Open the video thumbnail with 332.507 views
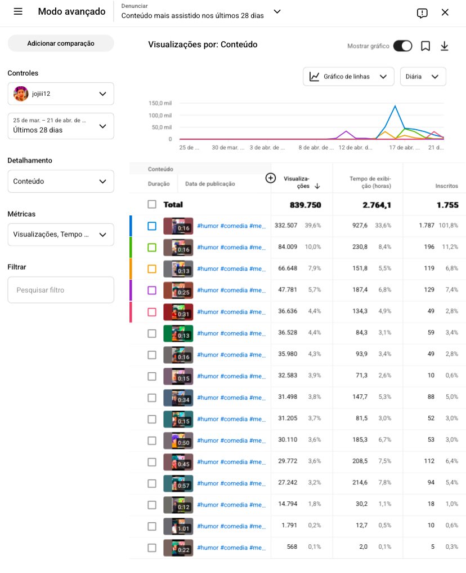Image resolution: width=466 pixels, height=573 pixels. pyautogui.click(x=178, y=226)
